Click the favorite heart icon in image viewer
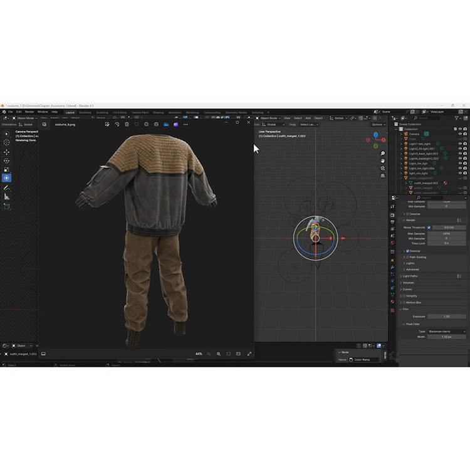470x470 pixels. pos(137,124)
